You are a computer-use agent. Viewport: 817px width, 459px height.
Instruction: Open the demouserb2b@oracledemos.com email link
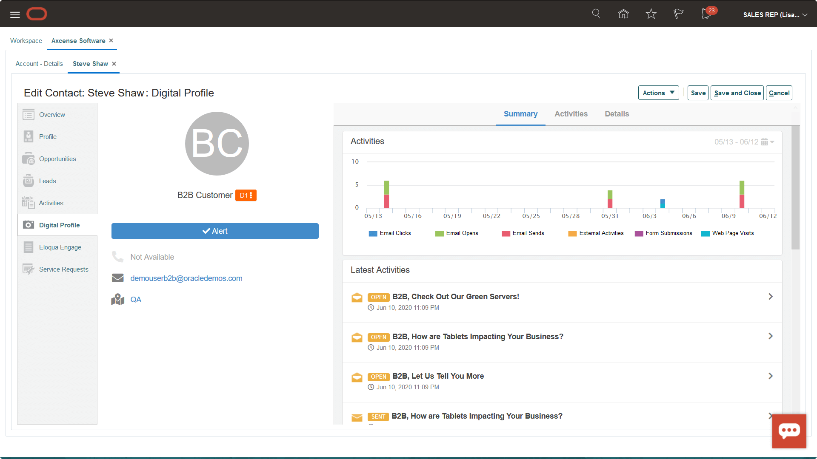(186, 278)
